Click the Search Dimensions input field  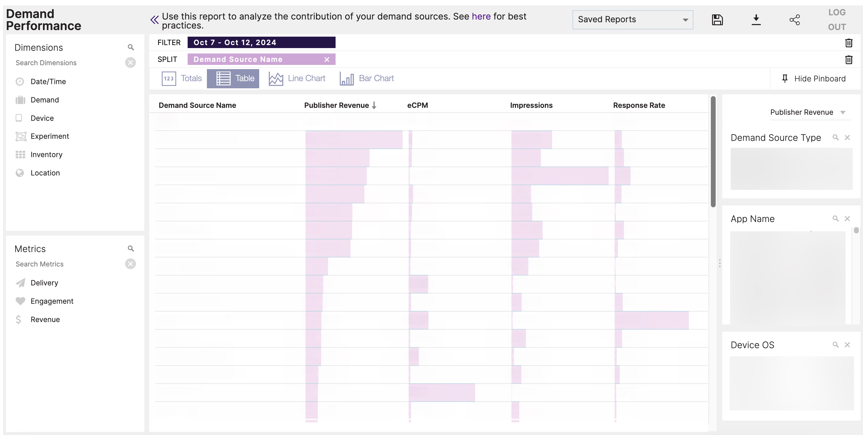point(69,63)
